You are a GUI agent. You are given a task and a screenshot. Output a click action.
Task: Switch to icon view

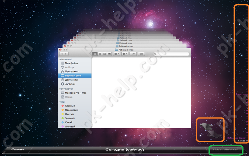point(95,54)
